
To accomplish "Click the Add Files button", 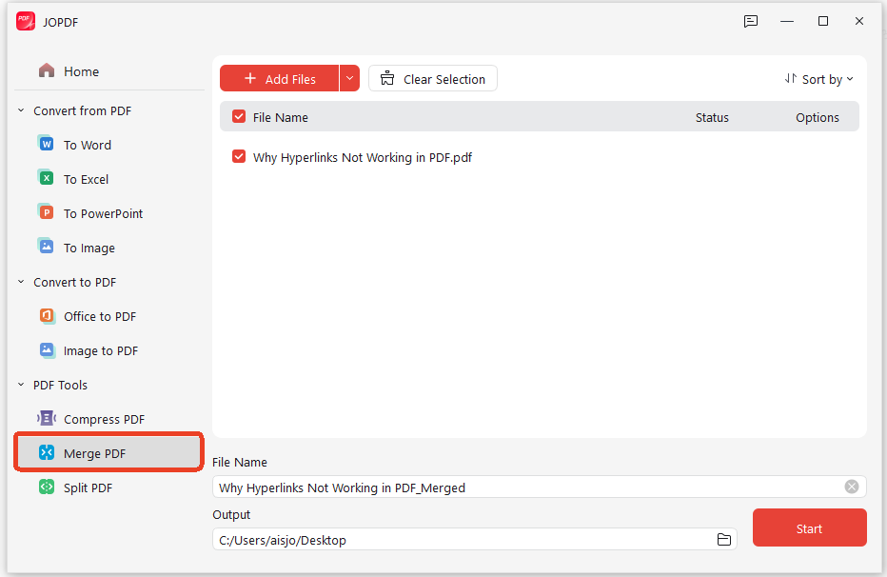I will coord(280,78).
